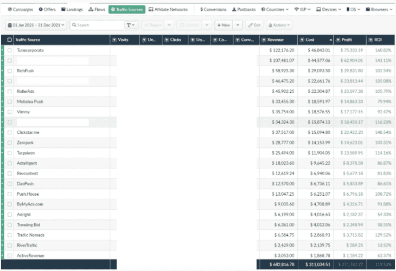This screenshot has height=271, width=396.
Task: Open the Devices dropdown menu
Action: (x=329, y=9)
